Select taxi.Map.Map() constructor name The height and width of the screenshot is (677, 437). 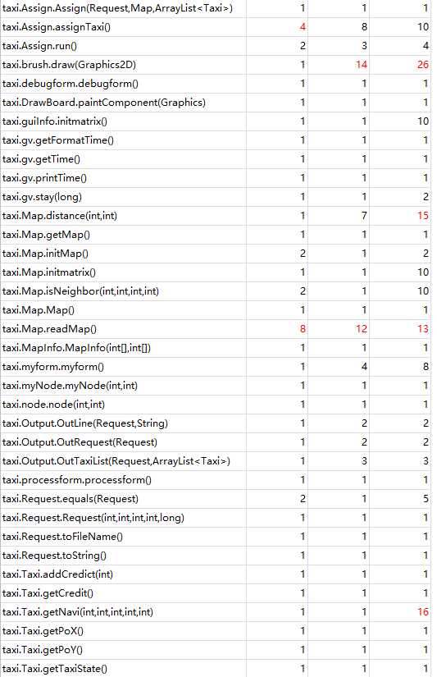click(39, 310)
